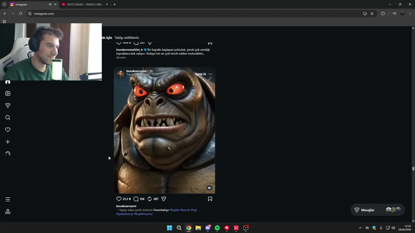Mute or unmute the bocekvarresmi video
The image size is (415, 233).
209,188
